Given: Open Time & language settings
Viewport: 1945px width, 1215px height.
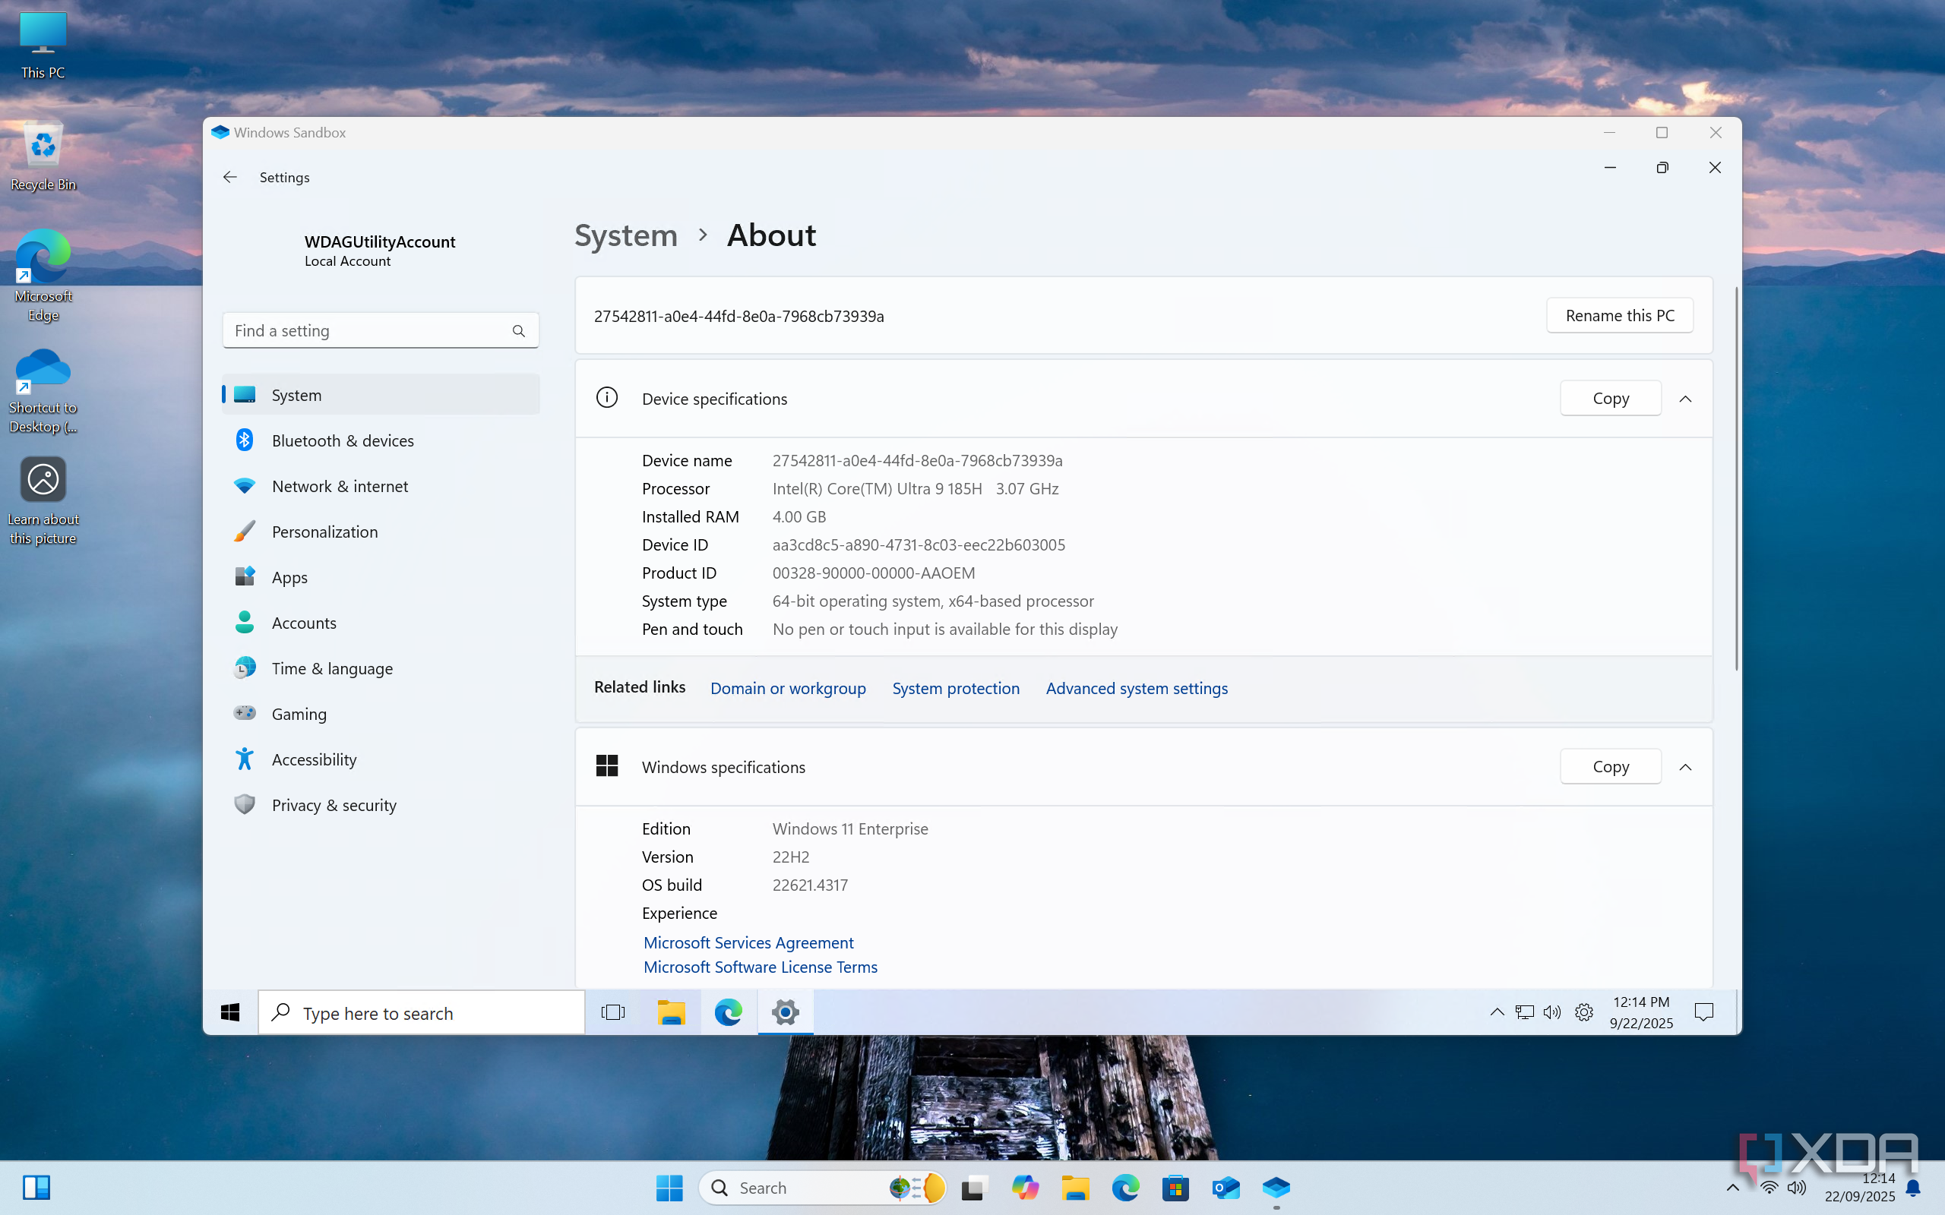Looking at the screenshot, I should pyautogui.click(x=381, y=667).
